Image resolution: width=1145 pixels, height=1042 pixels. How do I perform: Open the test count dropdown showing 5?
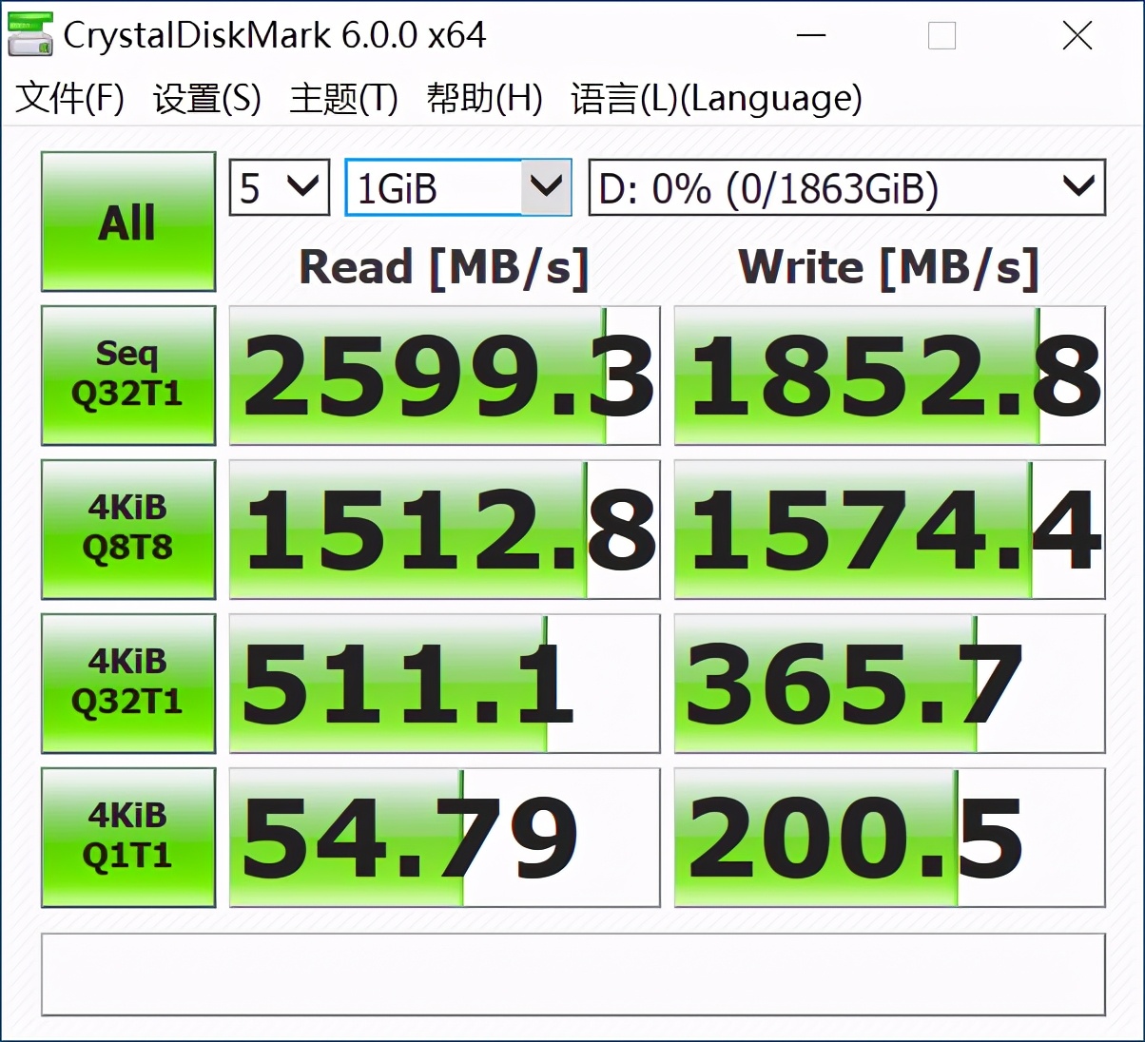280,187
